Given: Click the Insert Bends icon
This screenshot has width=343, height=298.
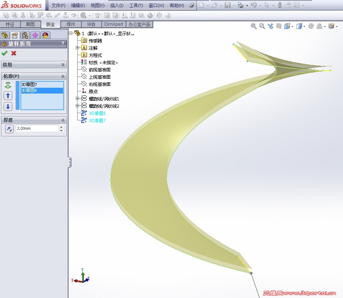Looking at the screenshot, I should point(168,15).
